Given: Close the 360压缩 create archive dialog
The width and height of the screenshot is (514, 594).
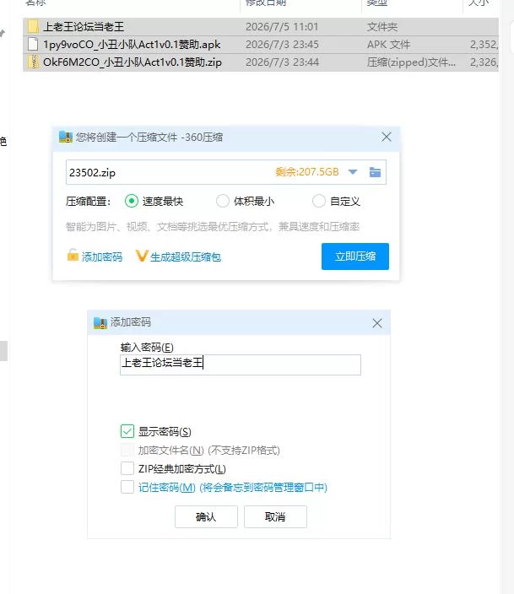Looking at the screenshot, I should [x=387, y=137].
